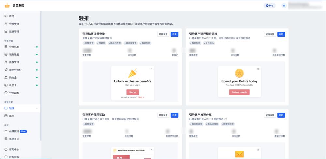Go to 会员管理 member management
Image resolution: width=326 pixels, height=159 pixels.
[14, 24]
